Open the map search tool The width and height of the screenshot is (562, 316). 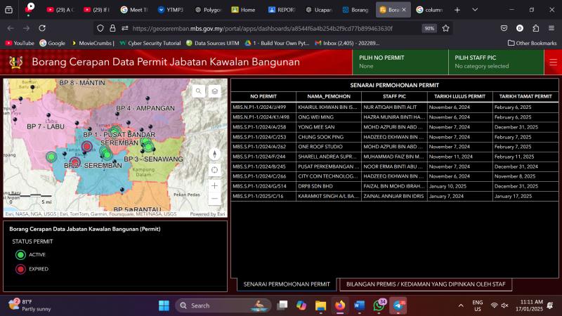point(199,91)
